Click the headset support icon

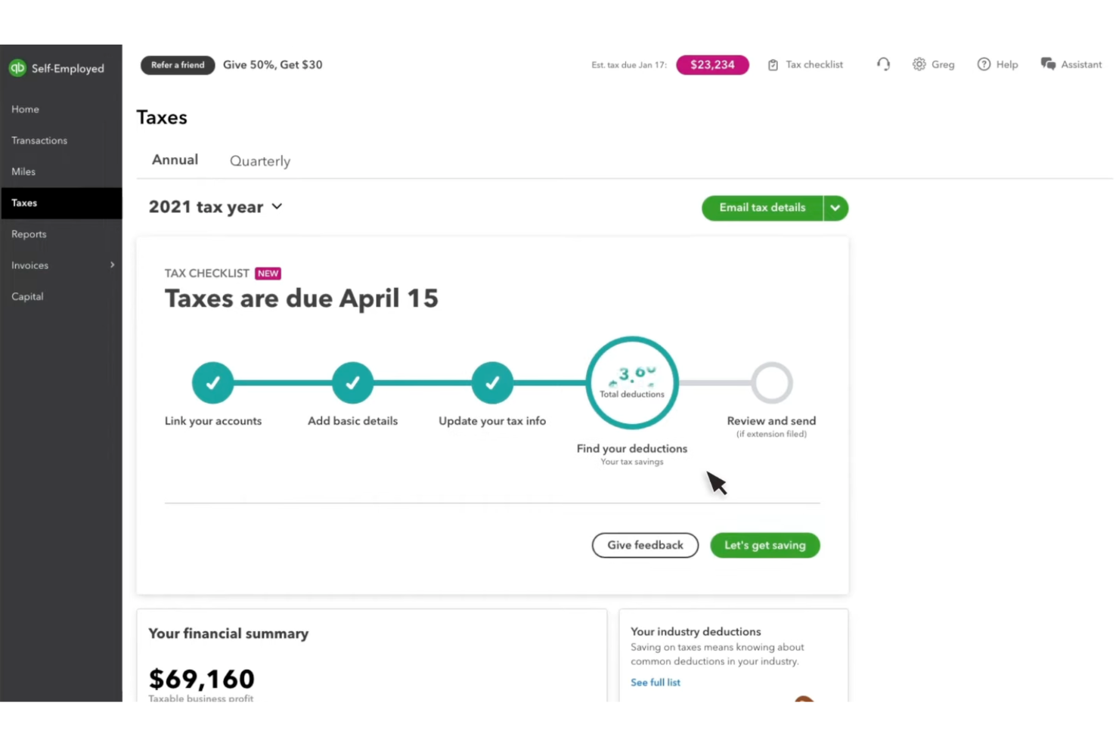pyautogui.click(x=883, y=64)
